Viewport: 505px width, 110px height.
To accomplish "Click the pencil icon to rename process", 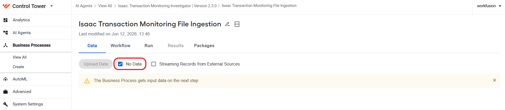I will pyautogui.click(x=227, y=24).
